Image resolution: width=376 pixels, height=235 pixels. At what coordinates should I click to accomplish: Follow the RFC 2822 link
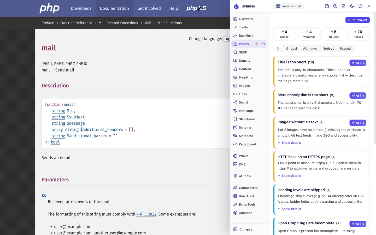click(146, 214)
